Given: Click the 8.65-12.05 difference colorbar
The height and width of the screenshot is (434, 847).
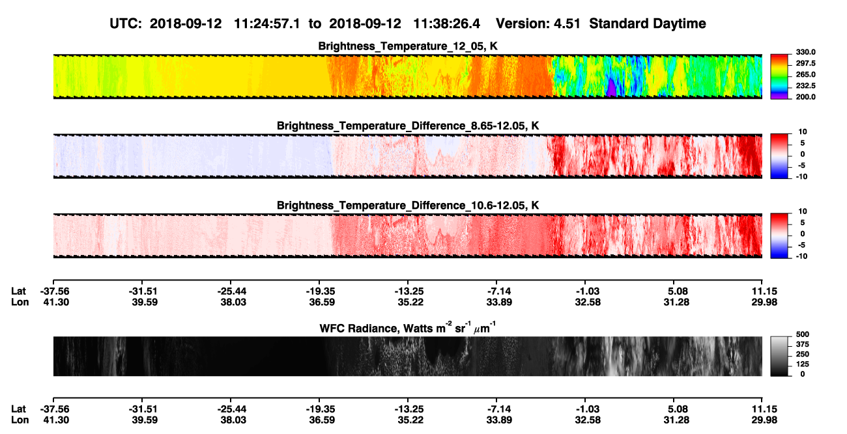Looking at the screenshot, I should pos(780,155).
